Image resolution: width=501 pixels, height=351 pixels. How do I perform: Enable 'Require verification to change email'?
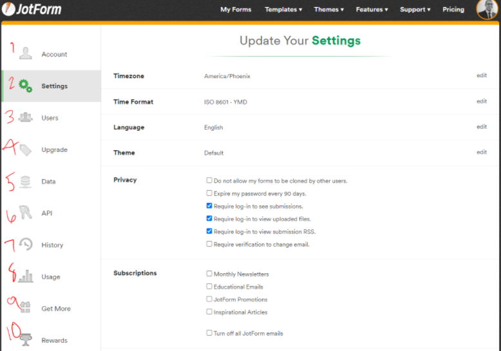pyautogui.click(x=209, y=244)
